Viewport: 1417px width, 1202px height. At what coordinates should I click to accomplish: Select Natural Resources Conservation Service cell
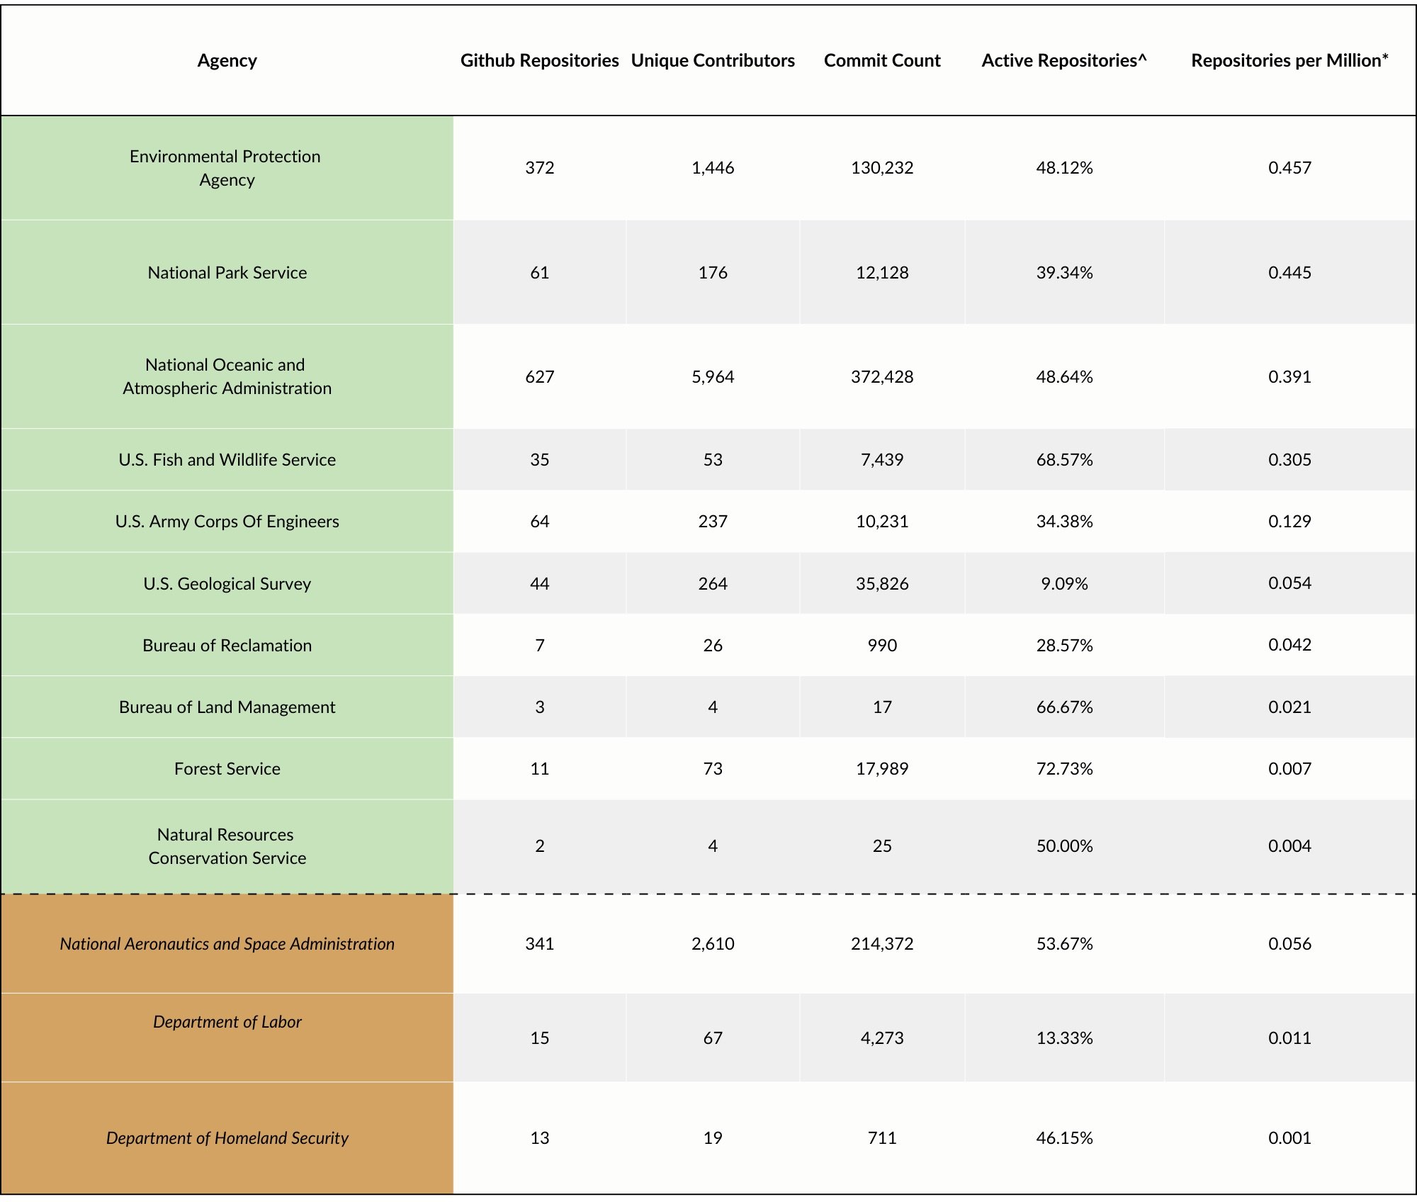click(x=227, y=846)
